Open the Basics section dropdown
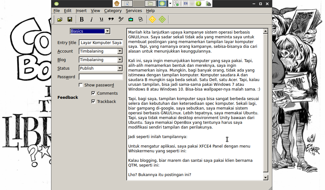This screenshot has height=190, width=325. point(107,31)
